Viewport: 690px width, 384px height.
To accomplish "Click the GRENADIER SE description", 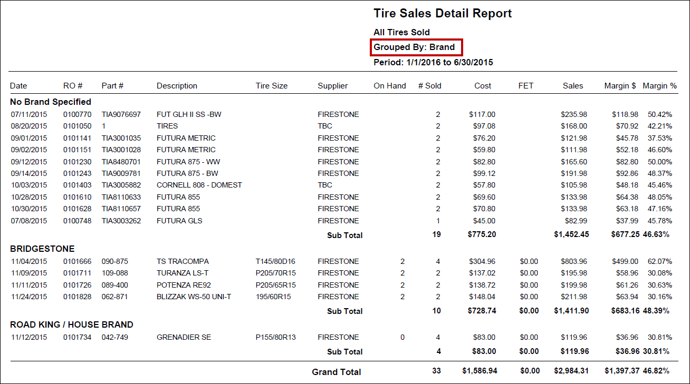I will (184, 337).
